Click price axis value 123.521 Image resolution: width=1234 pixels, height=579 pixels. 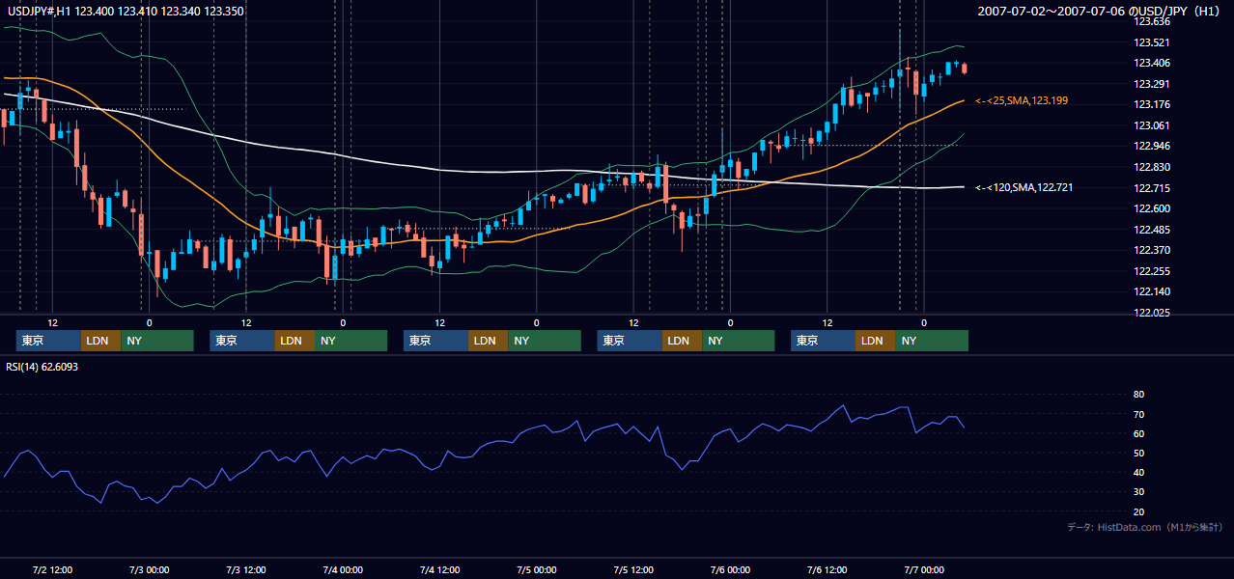coord(1151,42)
